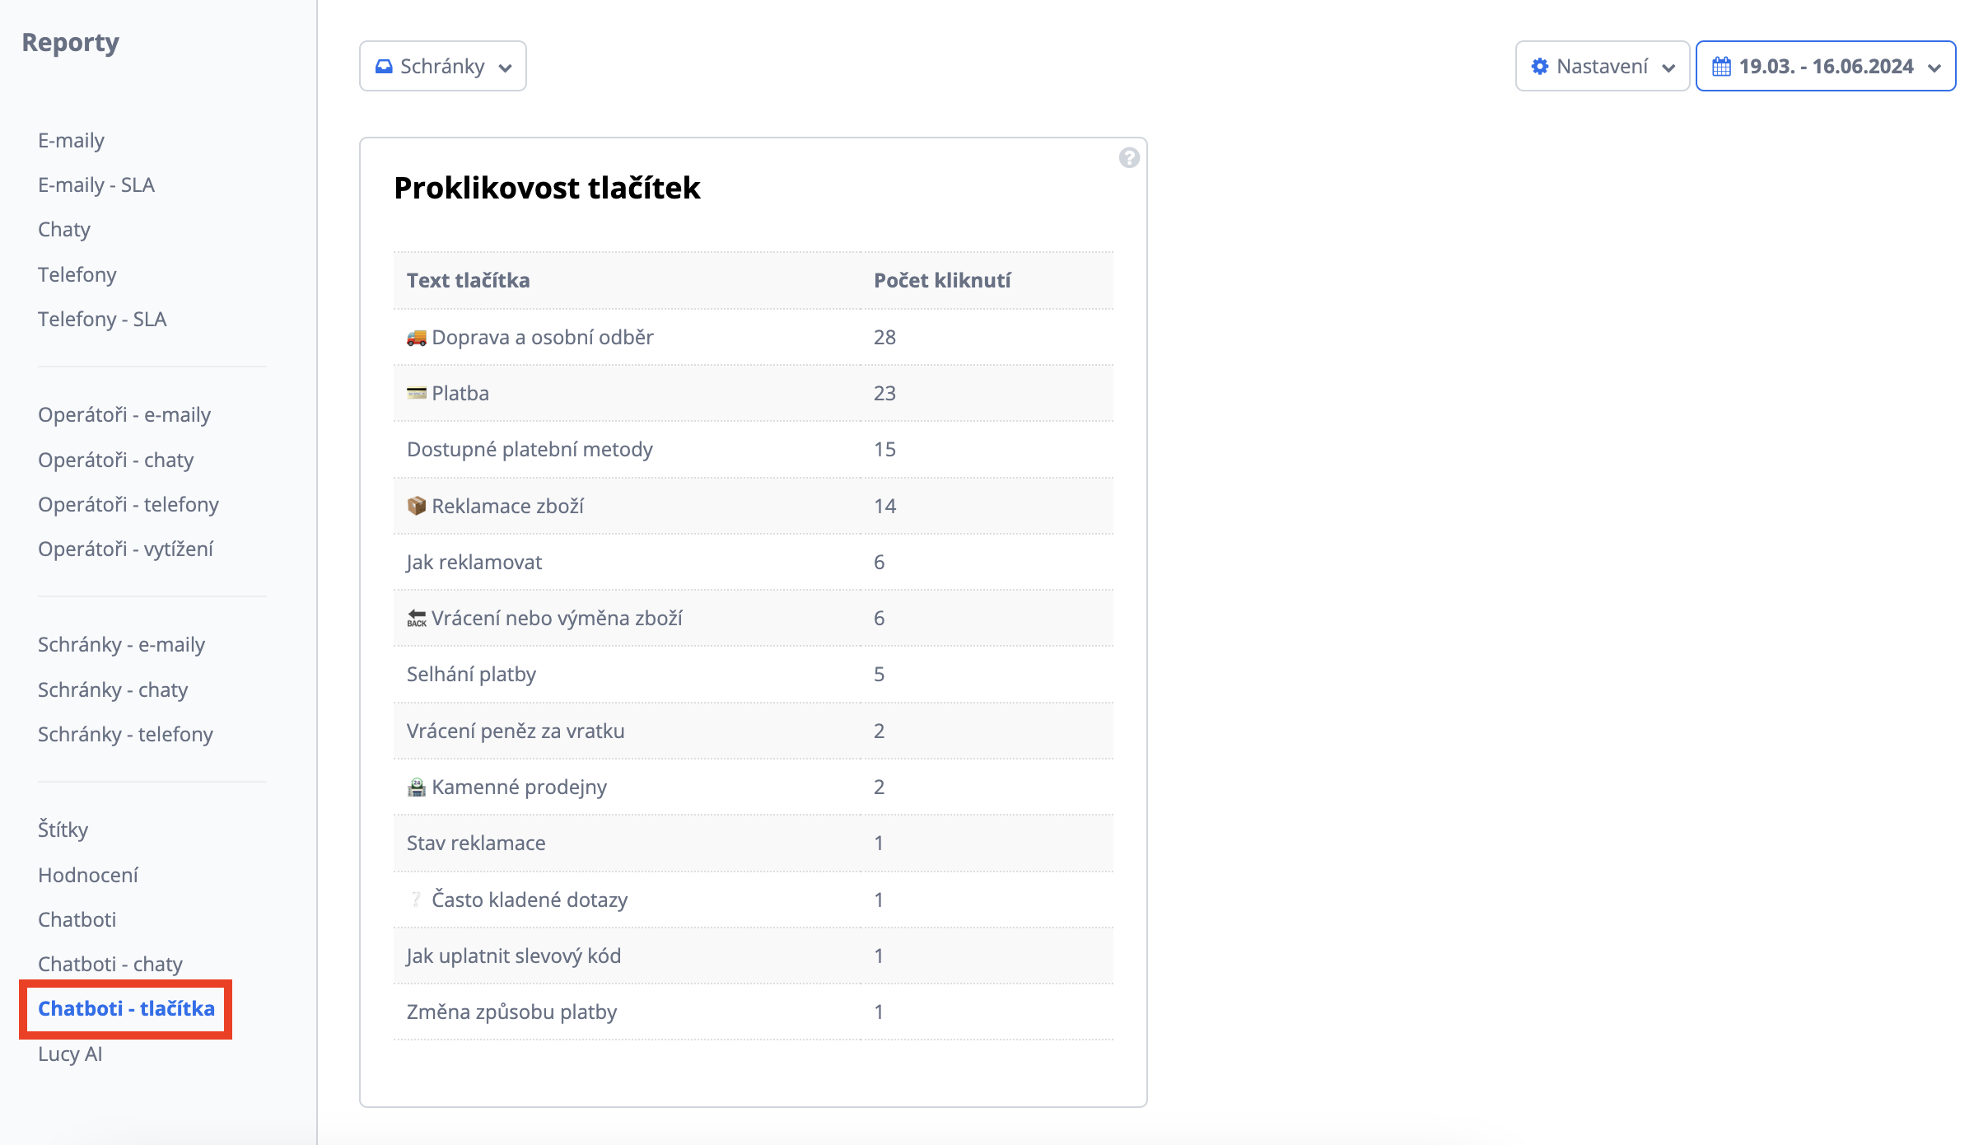This screenshot has height=1145, width=1988.
Task: Click the calendar icon by date range
Action: coord(1721,67)
